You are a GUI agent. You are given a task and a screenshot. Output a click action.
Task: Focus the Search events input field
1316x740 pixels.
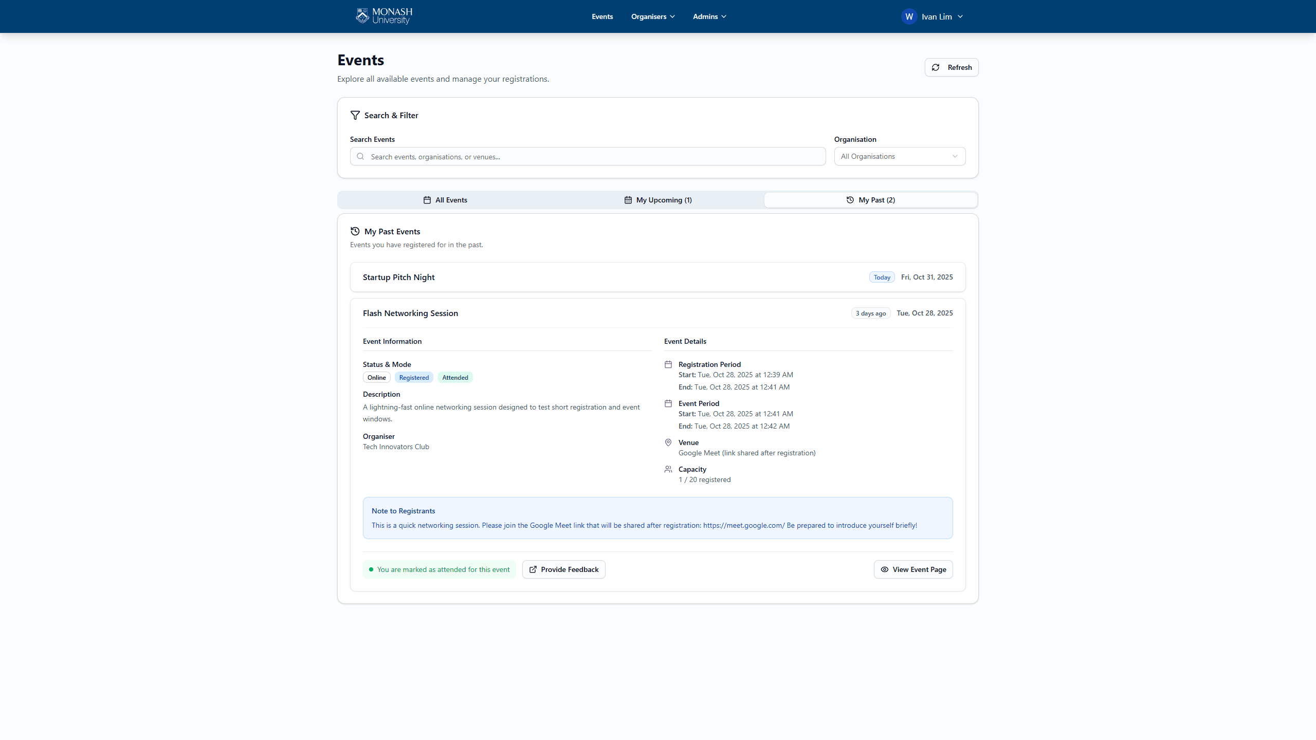591,157
